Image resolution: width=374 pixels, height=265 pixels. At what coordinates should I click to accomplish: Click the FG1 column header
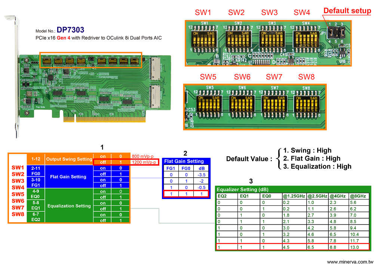[x=171, y=168]
